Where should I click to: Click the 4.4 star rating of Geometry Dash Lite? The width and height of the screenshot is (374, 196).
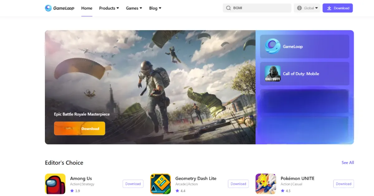tap(180, 191)
